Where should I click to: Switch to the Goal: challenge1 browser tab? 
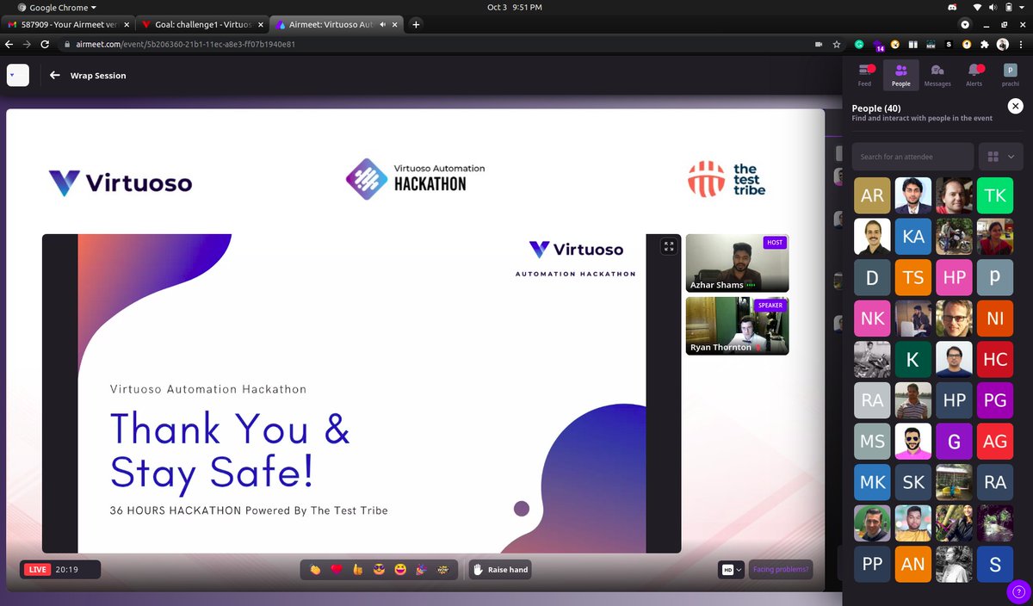pyautogui.click(x=201, y=25)
